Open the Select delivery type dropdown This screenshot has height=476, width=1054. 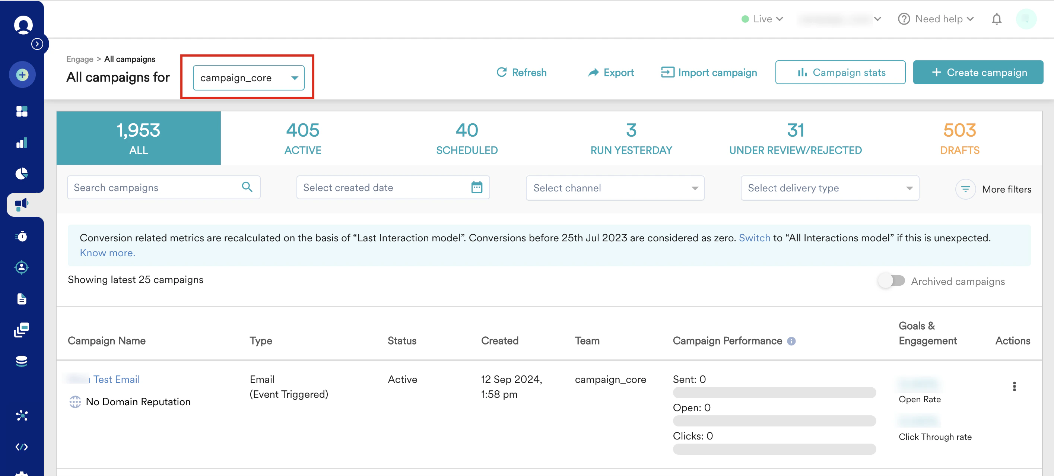(x=829, y=188)
